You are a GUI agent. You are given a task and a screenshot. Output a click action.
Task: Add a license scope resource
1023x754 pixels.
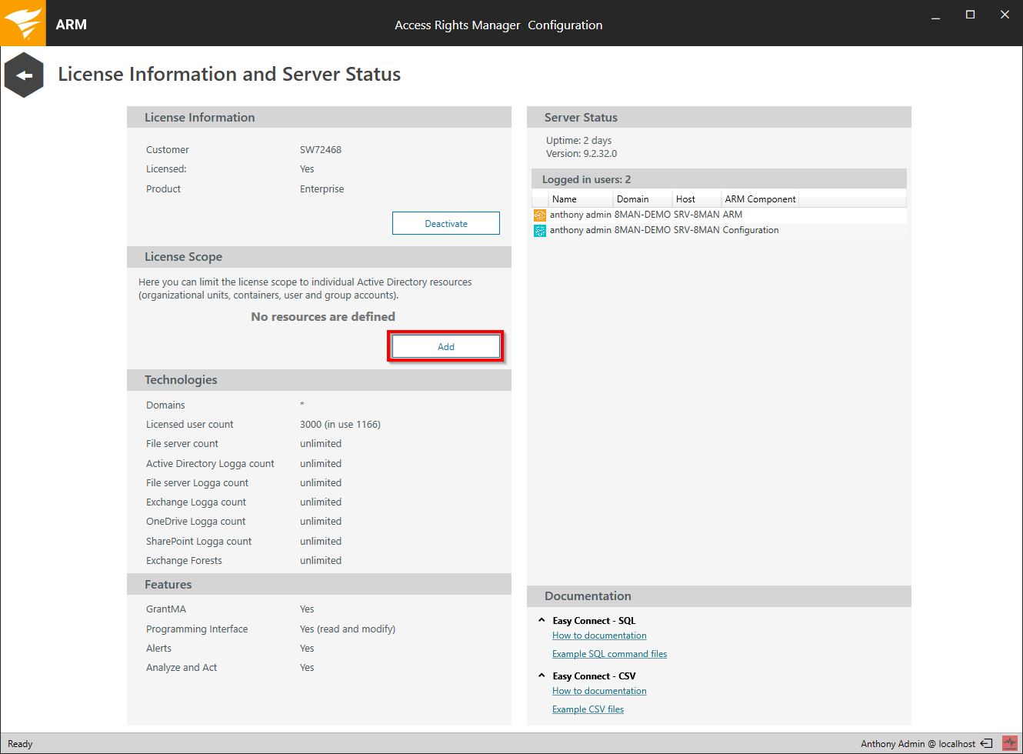[x=446, y=346]
